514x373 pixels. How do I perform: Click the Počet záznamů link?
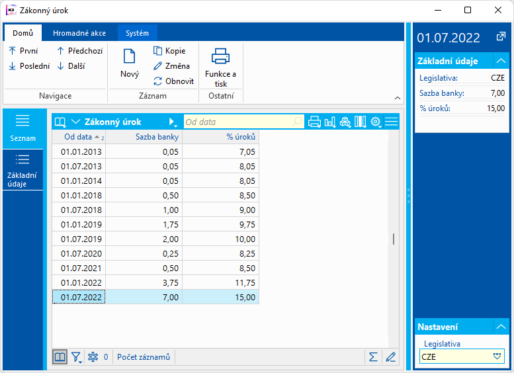[144, 357]
